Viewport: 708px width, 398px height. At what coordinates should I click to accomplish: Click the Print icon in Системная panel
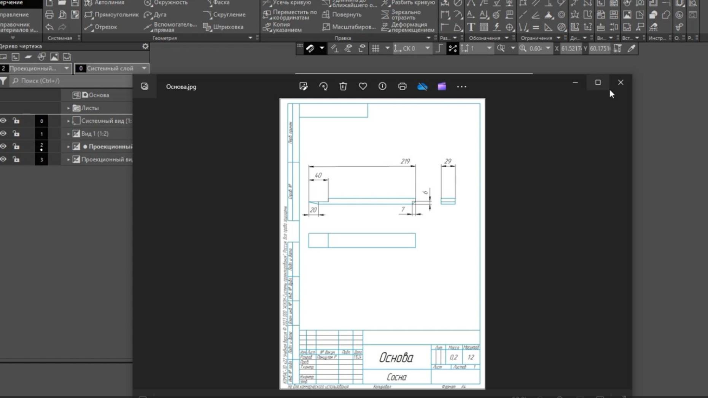(49, 15)
